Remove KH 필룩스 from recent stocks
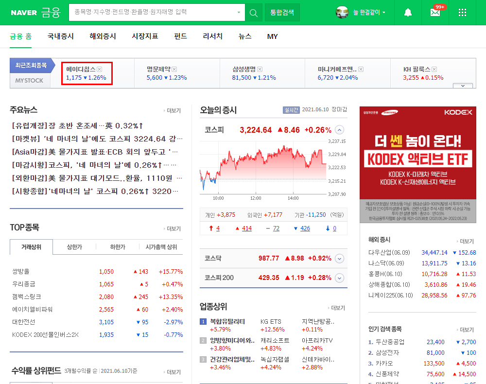Image resolution: width=486 pixels, height=384 pixels. [434, 69]
